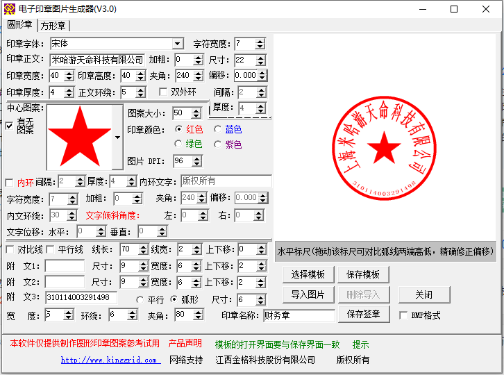This screenshot has width=504, height=375.
Task: Click the red star center pattern preview
Action: coord(78,137)
